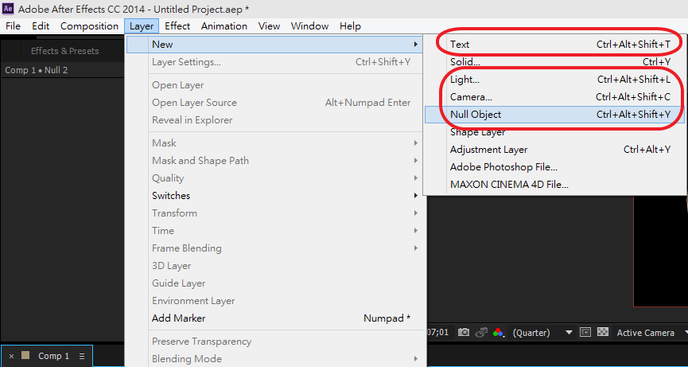Viewport: 688px width, 367px height.
Task: Close the Comp 1 timeline tab
Action: coord(11,356)
